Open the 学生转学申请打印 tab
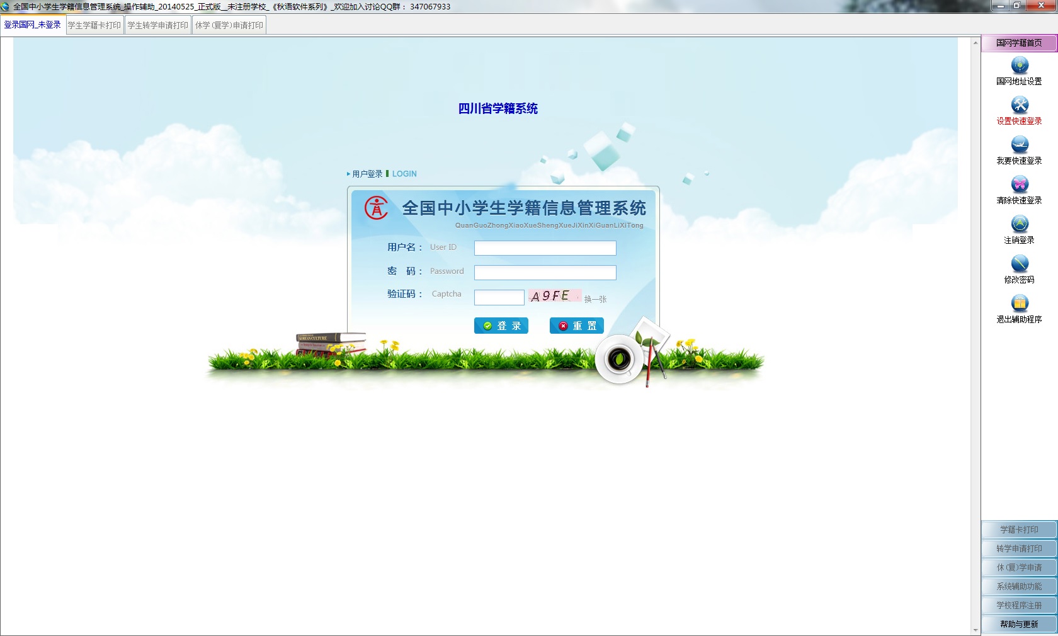The height and width of the screenshot is (636, 1058). click(157, 25)
